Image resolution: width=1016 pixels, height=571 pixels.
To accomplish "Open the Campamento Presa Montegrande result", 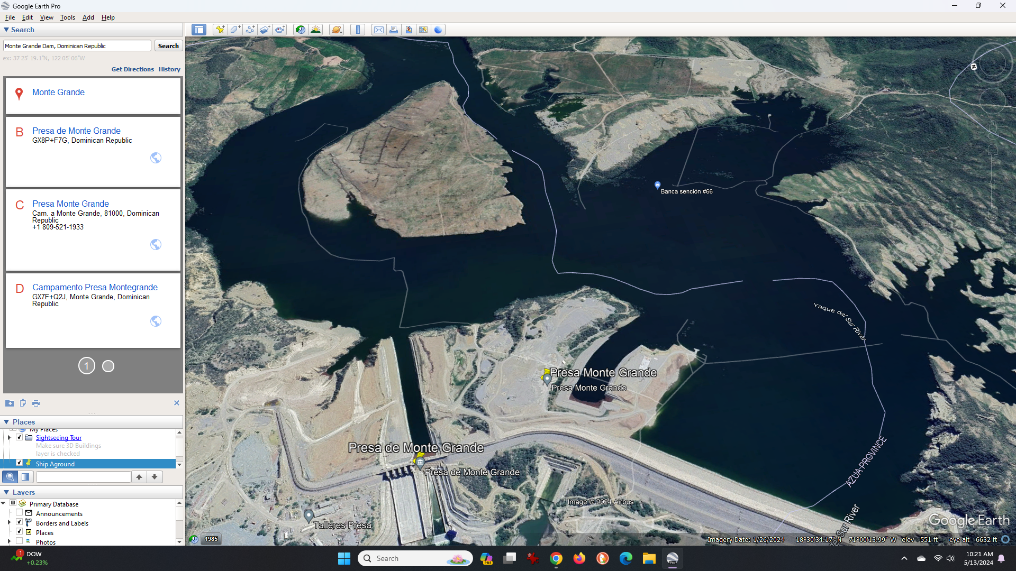I will (95, 287).
